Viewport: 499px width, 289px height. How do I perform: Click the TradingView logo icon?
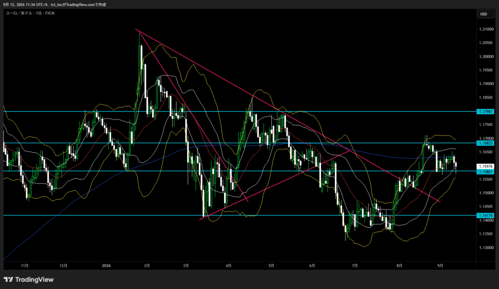tap(9, 279)
